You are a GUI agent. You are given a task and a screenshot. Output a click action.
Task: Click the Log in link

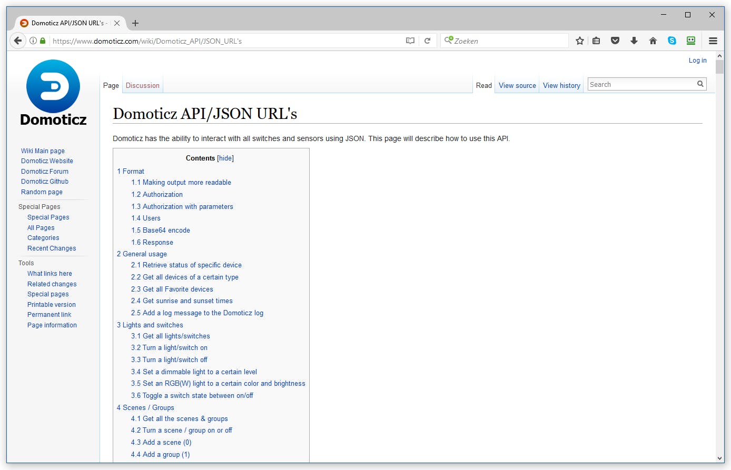tap(698, 61)
